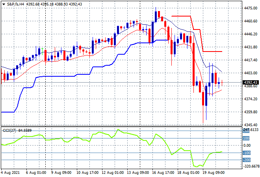The width and height of the screenshot is (260, 177).
Task: Click the 10 Aug 17:00 time label
Action: pos(87,173)
